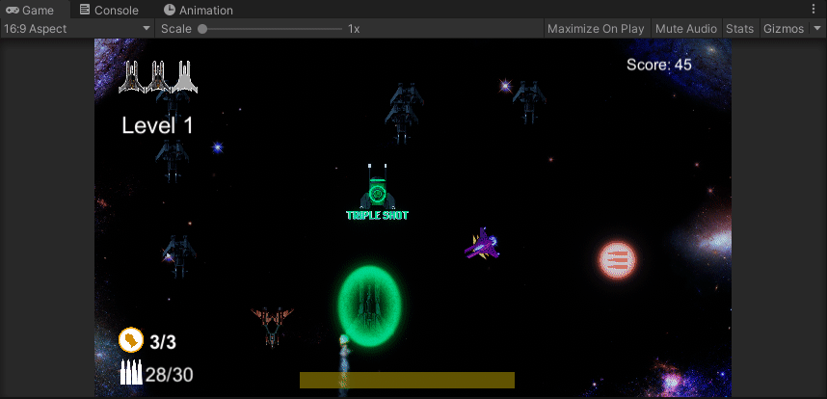
Task: Open the 16:9 Aspect dropdown
Action: click(77, 29)
